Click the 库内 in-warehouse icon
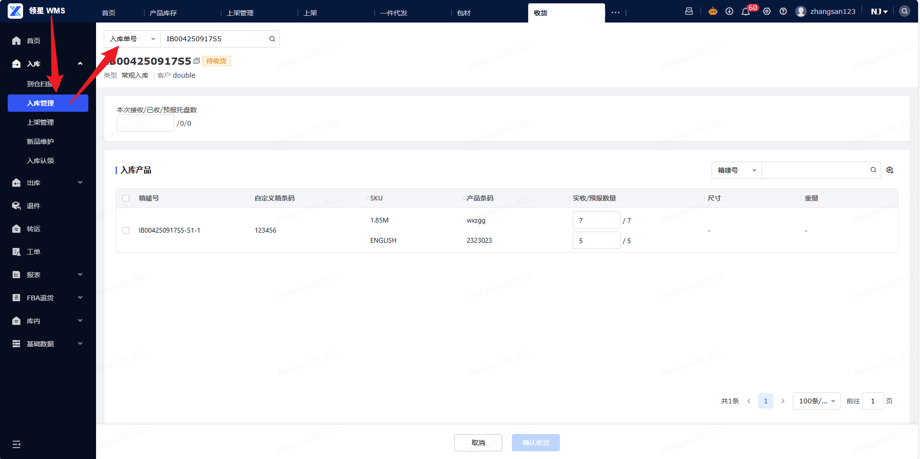Screen dimensions: 920x459 (x=16, y=321)
